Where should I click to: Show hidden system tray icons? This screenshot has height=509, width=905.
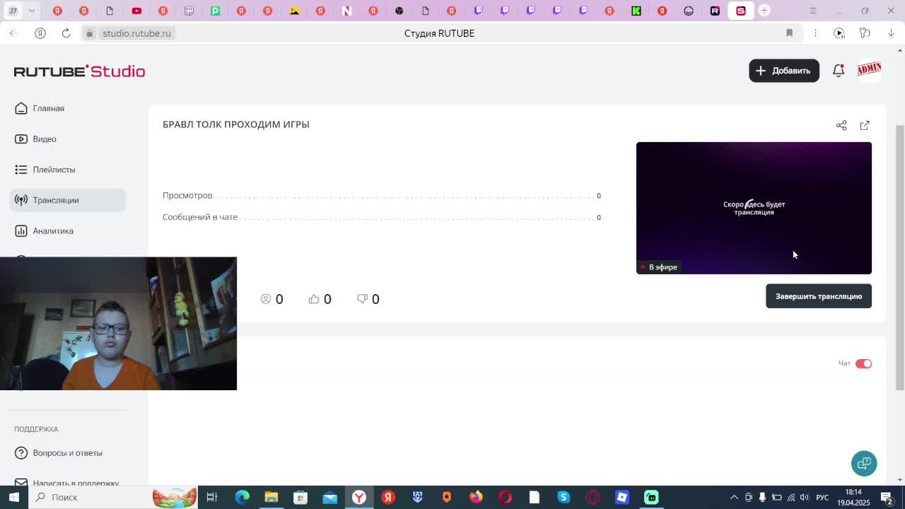tap(734, 497)
